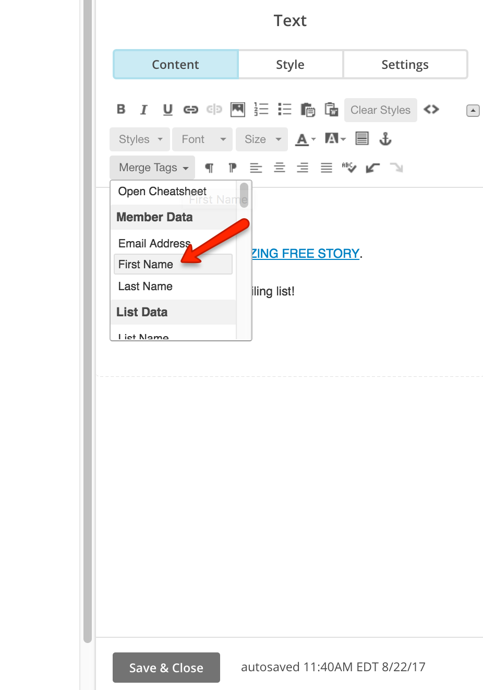The width and height of the screenshot is (483, 690).
Task: Insert an anchor with the anchor icon
Action: coord(385,139)
